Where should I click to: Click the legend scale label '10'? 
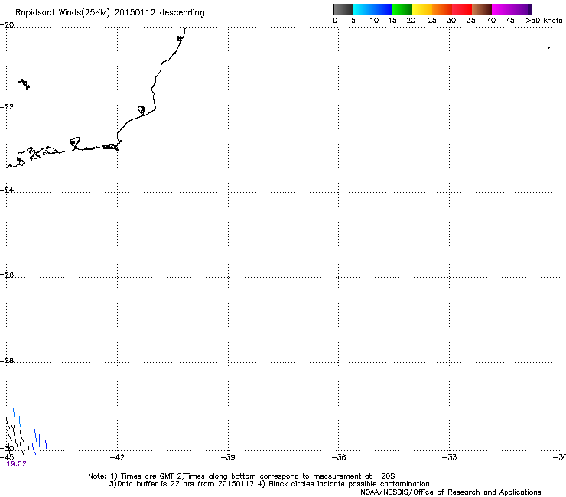(374, 21)
